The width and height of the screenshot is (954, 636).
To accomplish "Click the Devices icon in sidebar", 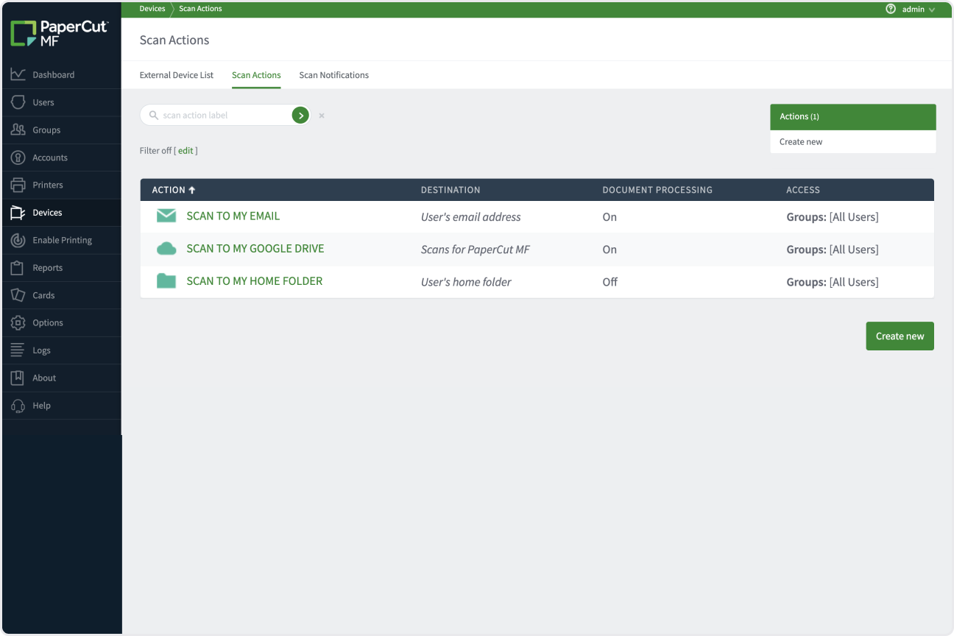I will 18,213.
